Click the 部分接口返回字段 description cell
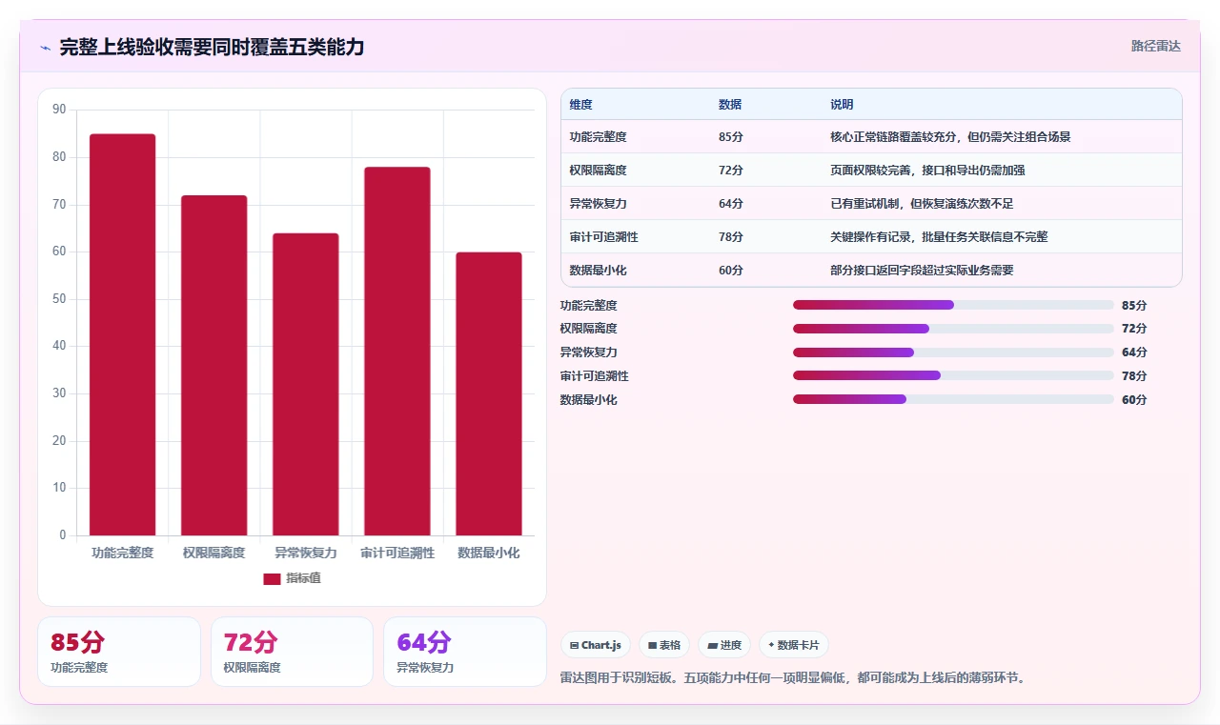 pyautogui.click(x=1002, y=270)
